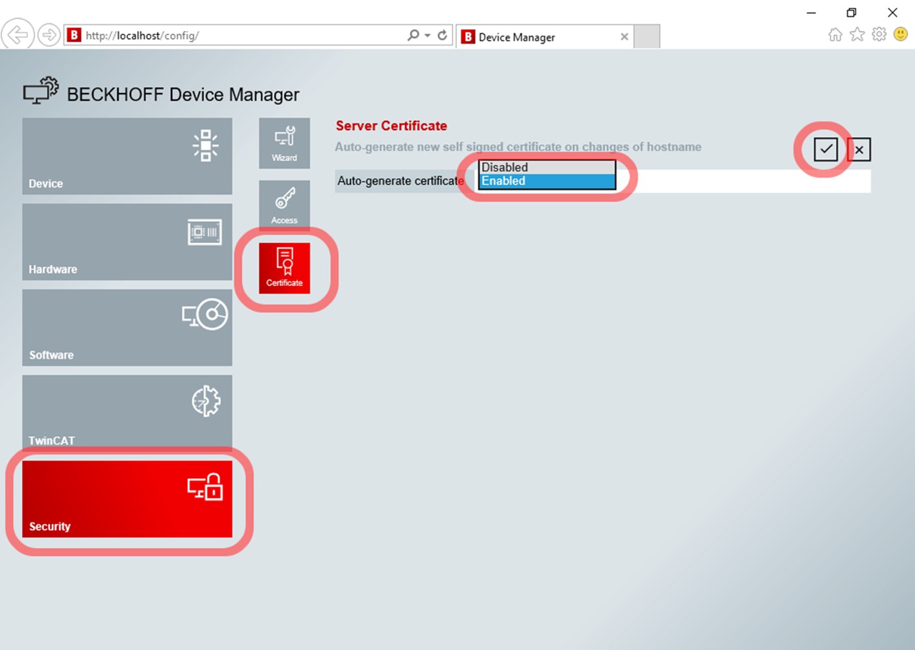The image size is (915, 650).
Task: Open the TwinCAT tile
Action: (127, 412)
